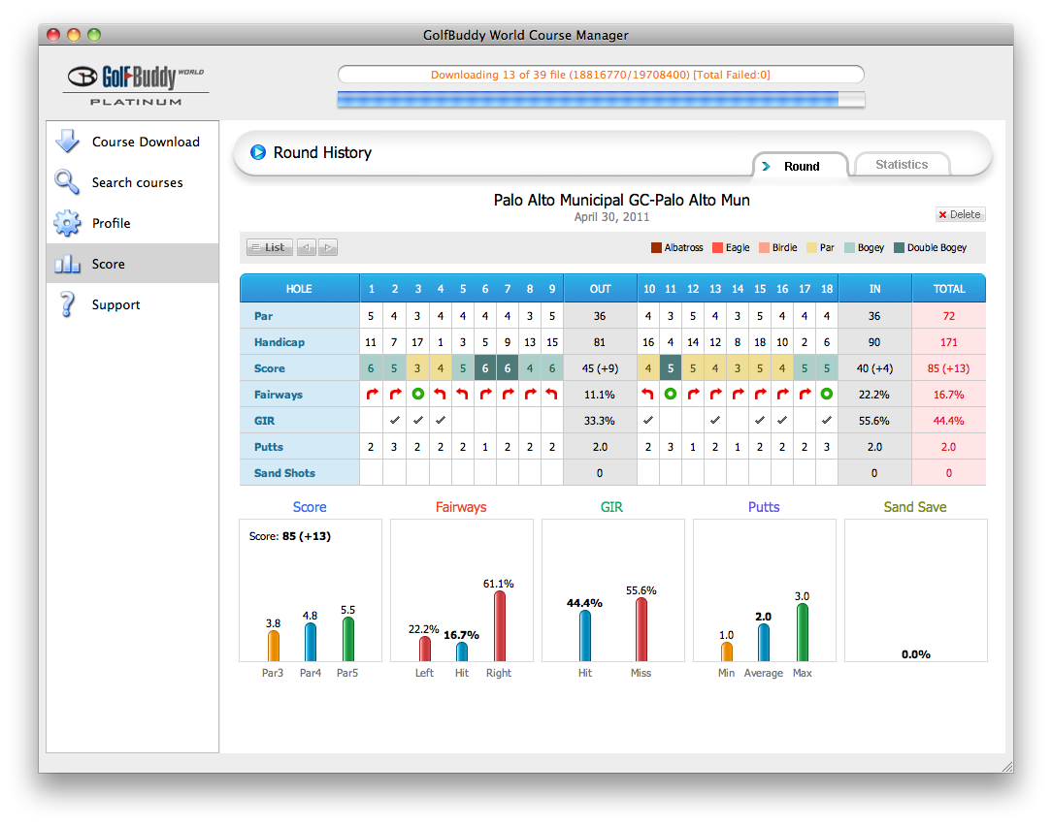
Task: Click the blue Round History arrow icon
Action: (x=258, y=152)
